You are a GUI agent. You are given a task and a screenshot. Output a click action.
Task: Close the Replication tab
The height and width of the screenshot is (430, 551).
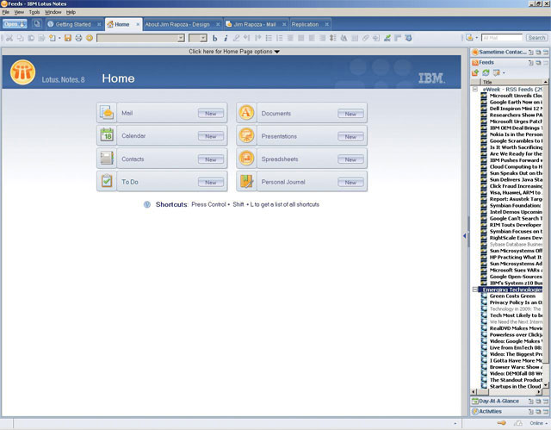(327, 24)
